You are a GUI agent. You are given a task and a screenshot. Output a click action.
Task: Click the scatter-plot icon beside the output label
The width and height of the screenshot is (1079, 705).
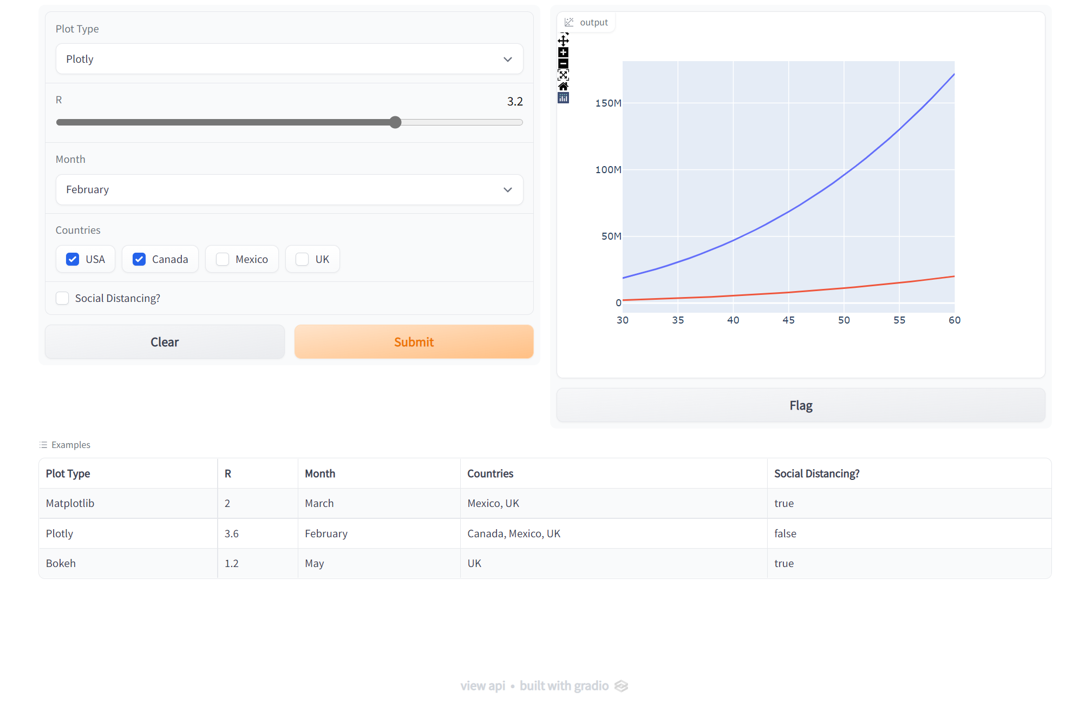569,22
